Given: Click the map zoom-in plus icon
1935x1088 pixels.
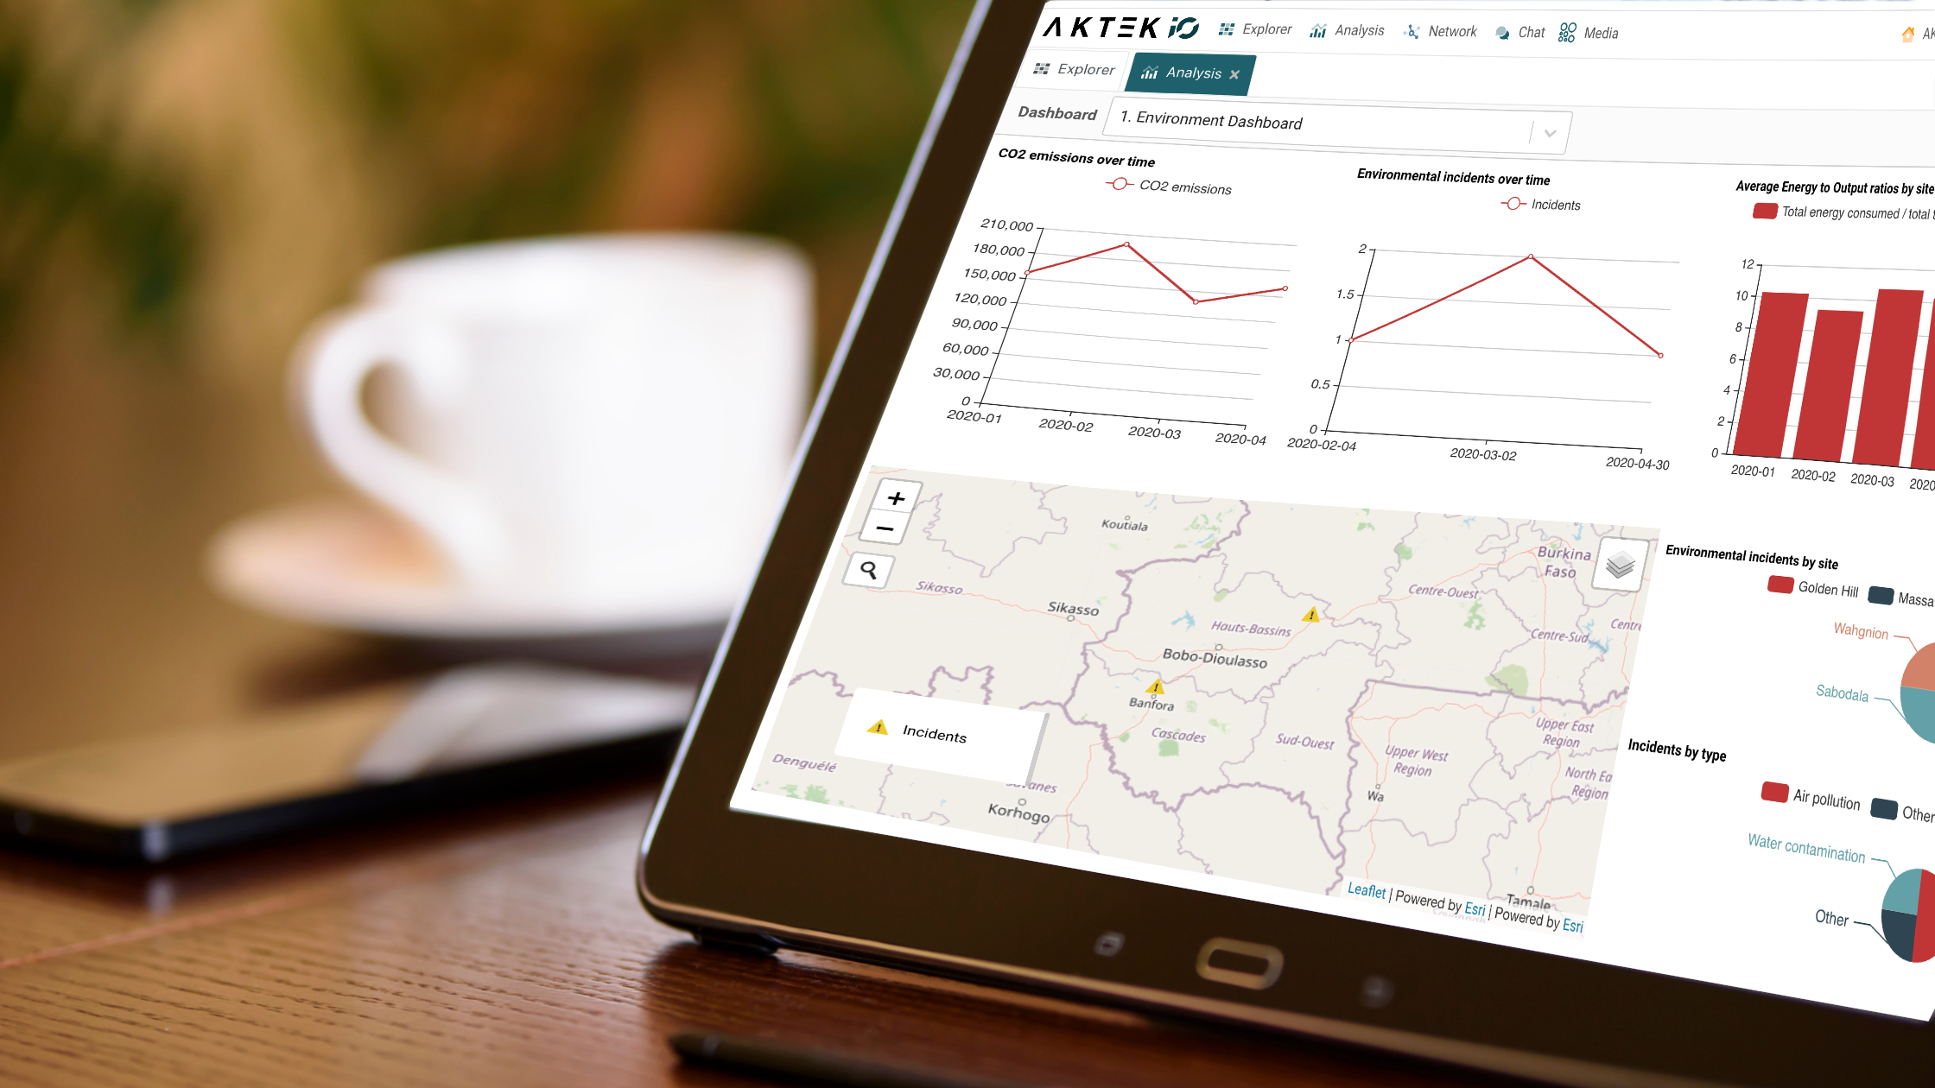Looking at the screenshot, I should coord(893,497).
